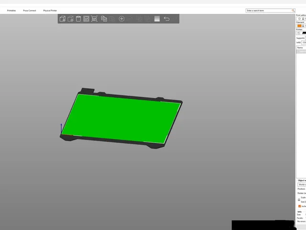Viewport: 306px width, 230px height.
Task: Click the Delete selected object icon
Action: pyautogui.click(x=70, y=19)
